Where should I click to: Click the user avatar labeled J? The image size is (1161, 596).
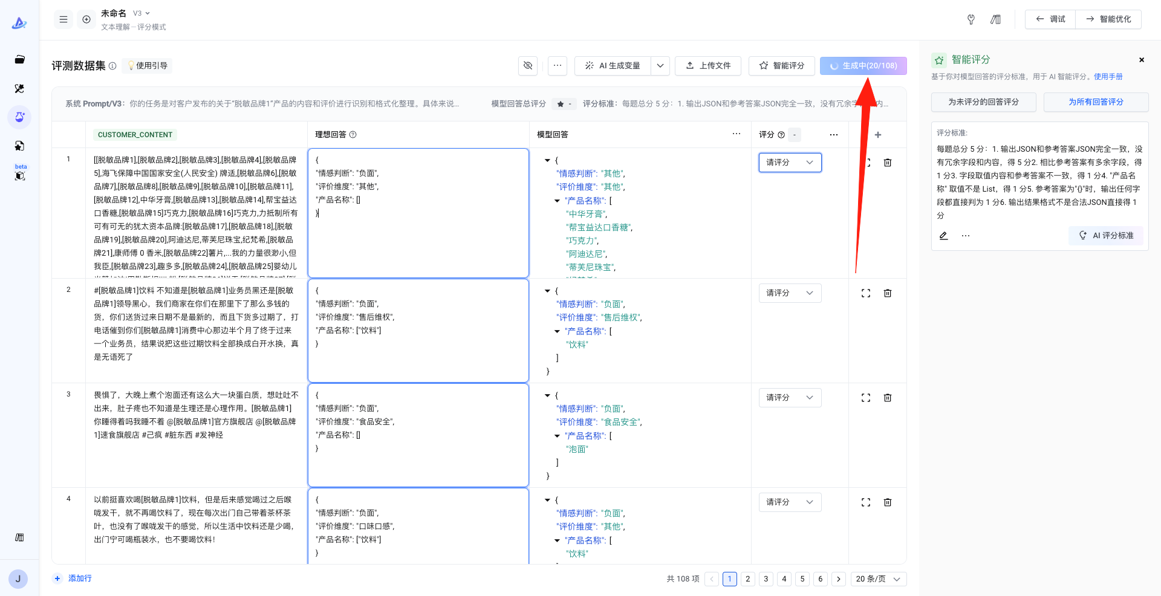pos(18,578)
